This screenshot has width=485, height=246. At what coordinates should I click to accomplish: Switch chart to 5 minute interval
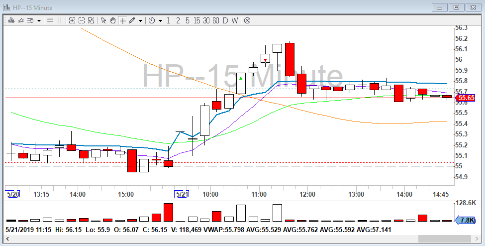pyautogui.click(x=188, y=21)
